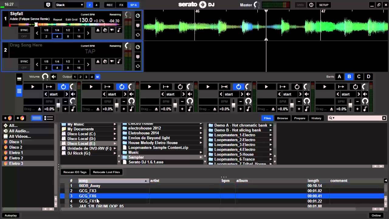389x219 pixels.
Task: Switch to album art list view
Action: [49, 118]
